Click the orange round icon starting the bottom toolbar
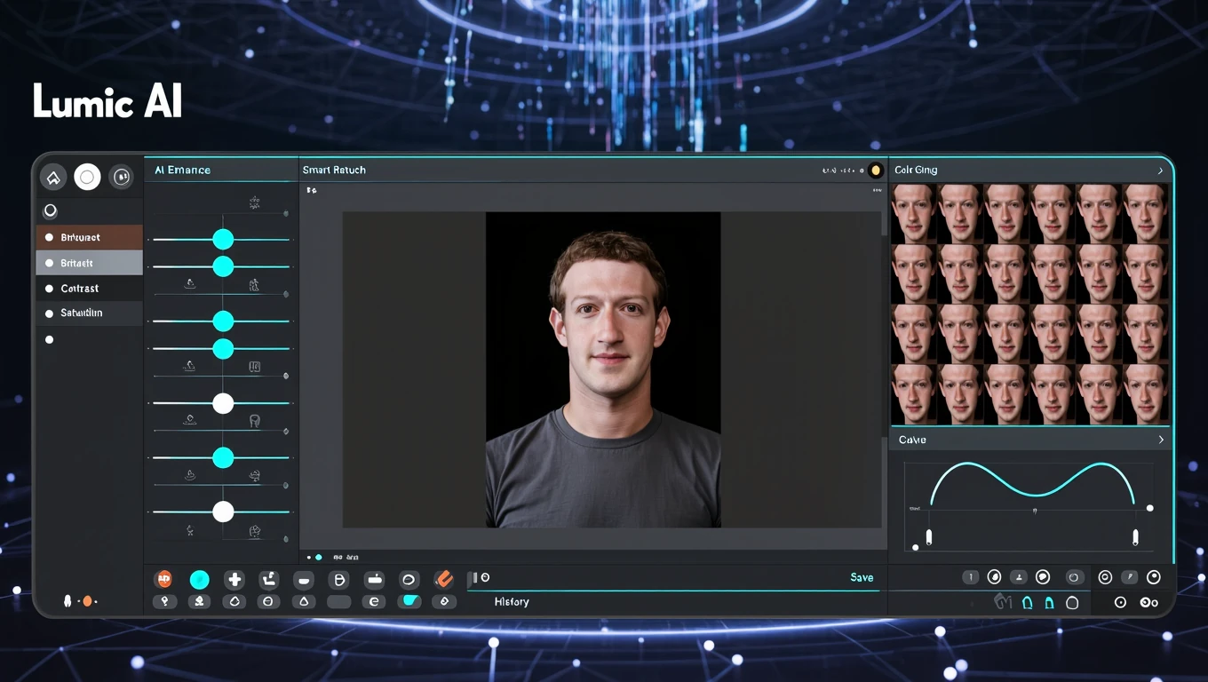Viewport: 1208px width, 682px height. [163, 579]
